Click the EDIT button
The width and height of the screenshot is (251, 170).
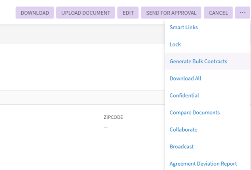128,13
